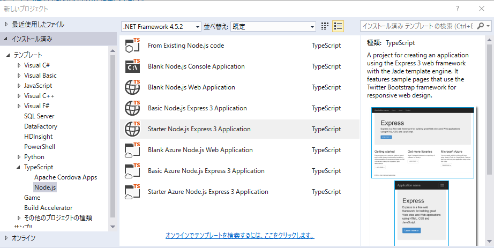Switch to small icons grid view
The width and height of the screenshot is (494, 248).
tap(325, 26)
